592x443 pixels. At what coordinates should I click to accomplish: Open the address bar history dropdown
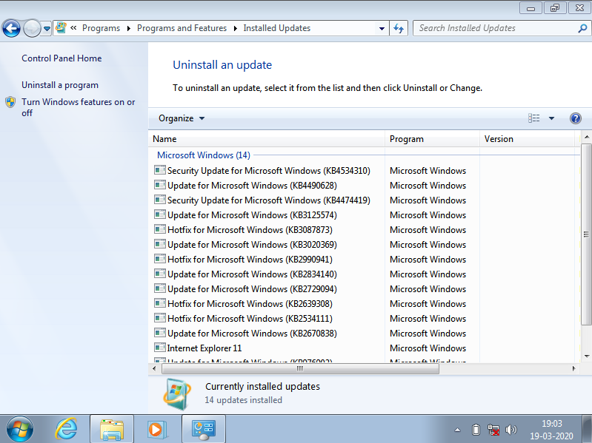[x=382, y=29]
